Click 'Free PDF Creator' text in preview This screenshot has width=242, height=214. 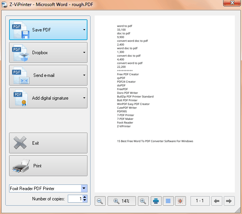coord(128,74)
